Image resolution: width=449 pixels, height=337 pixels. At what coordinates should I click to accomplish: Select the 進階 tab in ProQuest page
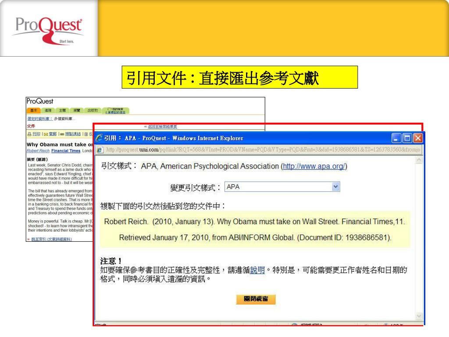click(48, 111)
